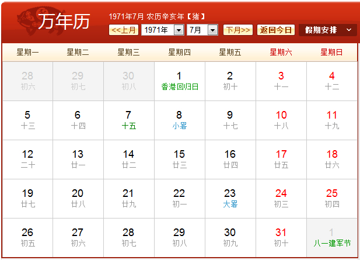Select July 25 初四
360x260 pixels.
pyautogui.click(x=332, y=199)
